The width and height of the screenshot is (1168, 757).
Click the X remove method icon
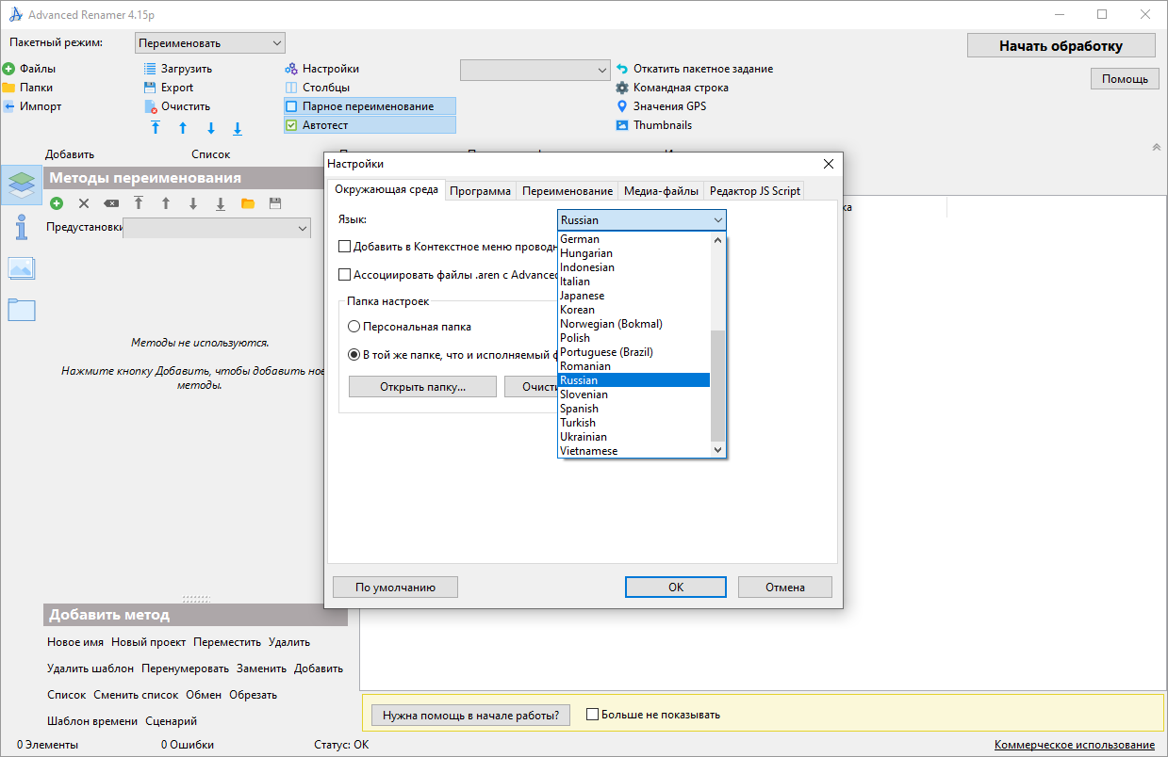click(84, 203)
